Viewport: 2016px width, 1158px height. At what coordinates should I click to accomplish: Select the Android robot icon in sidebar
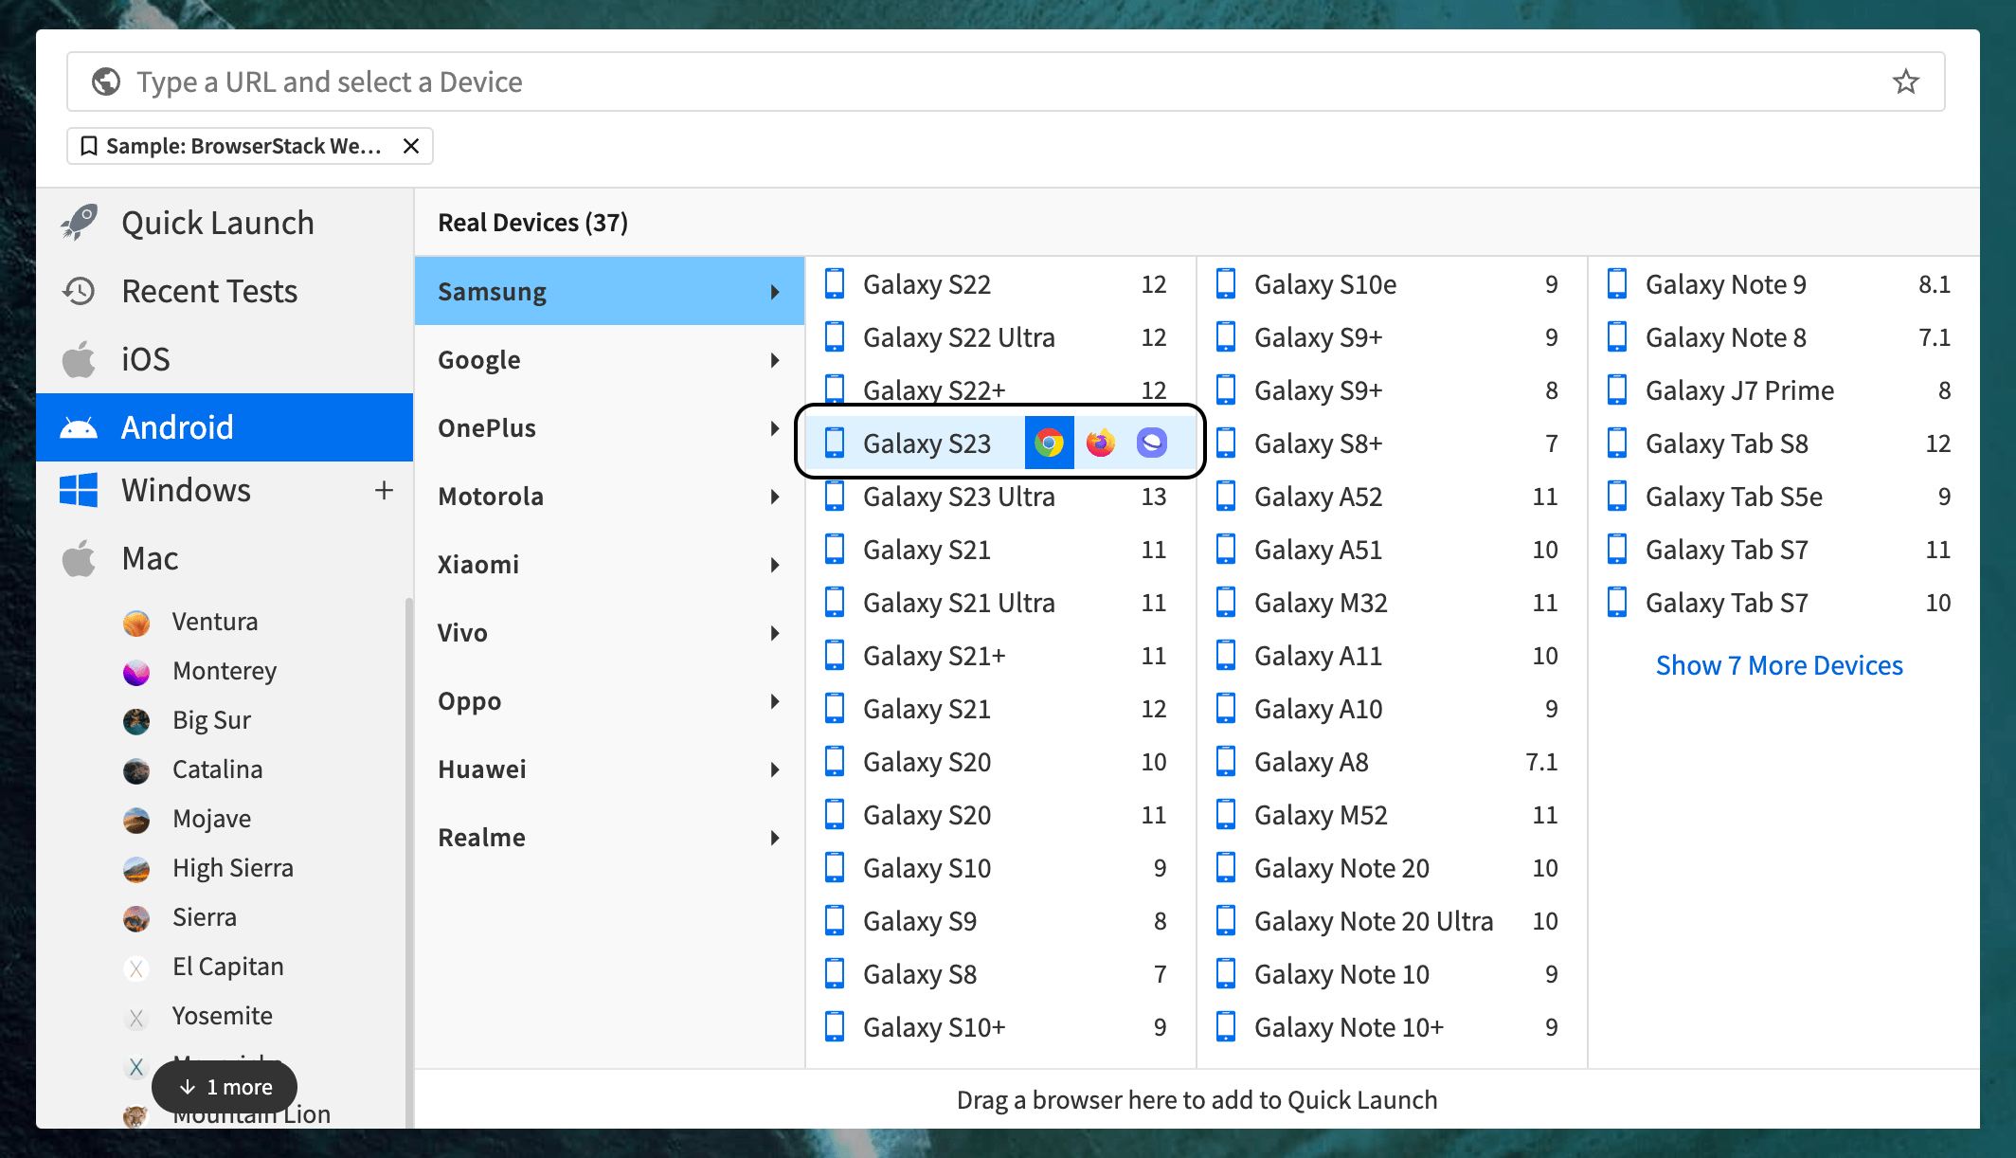pos(80,426)
